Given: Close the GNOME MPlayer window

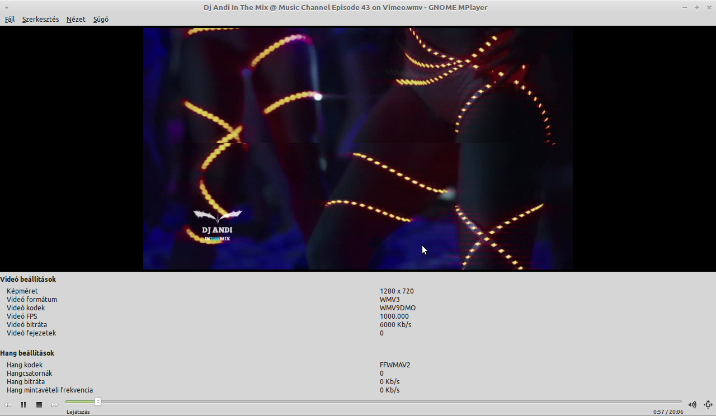Looking at the screenshot, I should [709, 7].
